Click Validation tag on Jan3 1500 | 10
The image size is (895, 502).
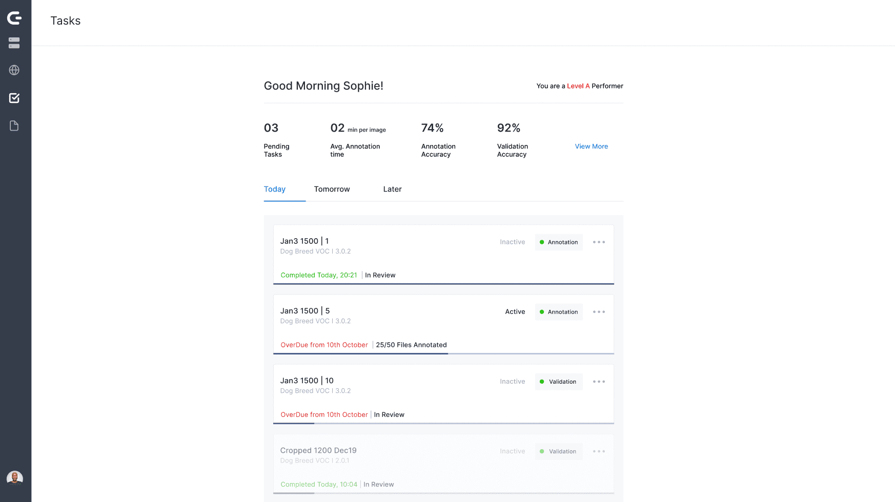click(559, 382)
